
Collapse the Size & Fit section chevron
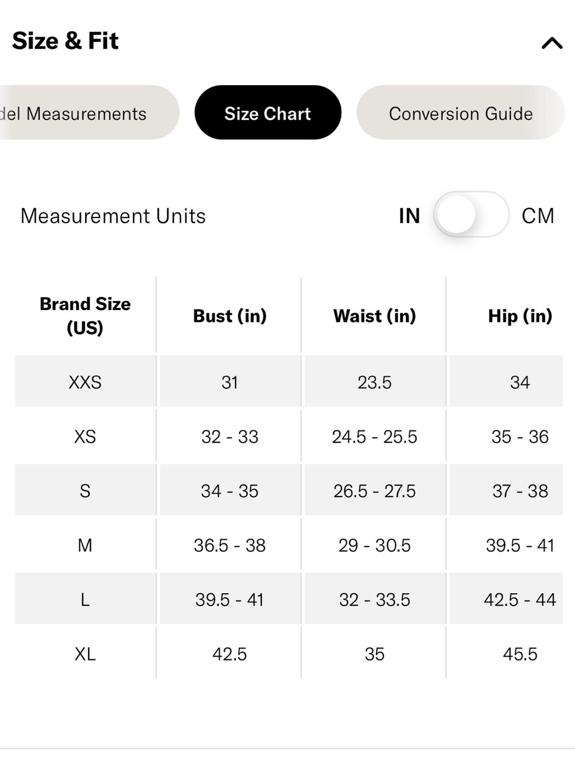pyautogui.click(x=552, y=43)
